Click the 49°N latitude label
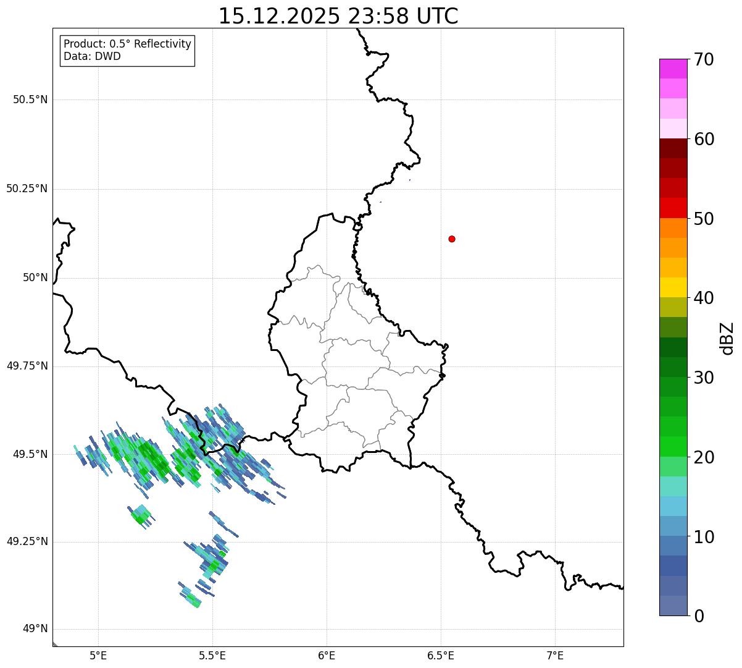This screenshot has height=668, width=742. 35,629
